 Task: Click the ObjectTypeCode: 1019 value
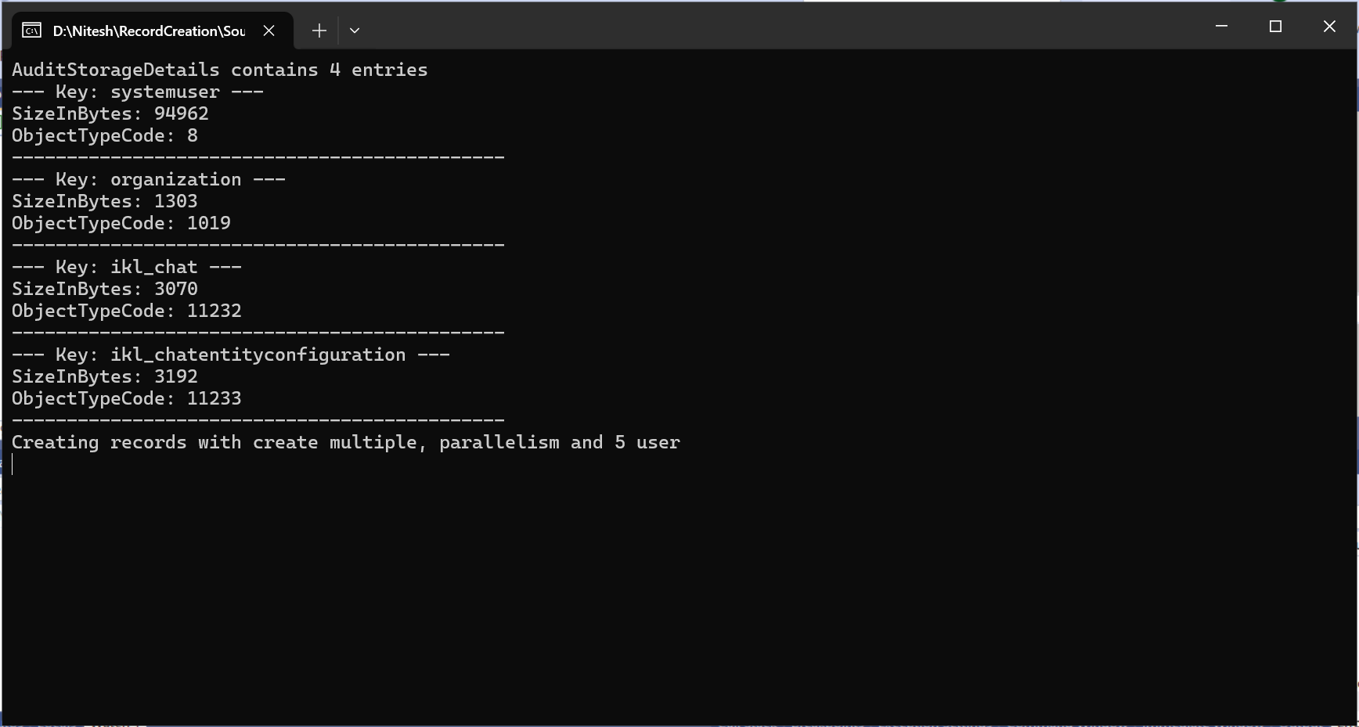coord(121,223)
